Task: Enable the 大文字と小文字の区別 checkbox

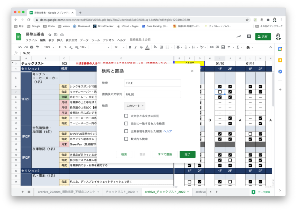Action: pos(126,116)
